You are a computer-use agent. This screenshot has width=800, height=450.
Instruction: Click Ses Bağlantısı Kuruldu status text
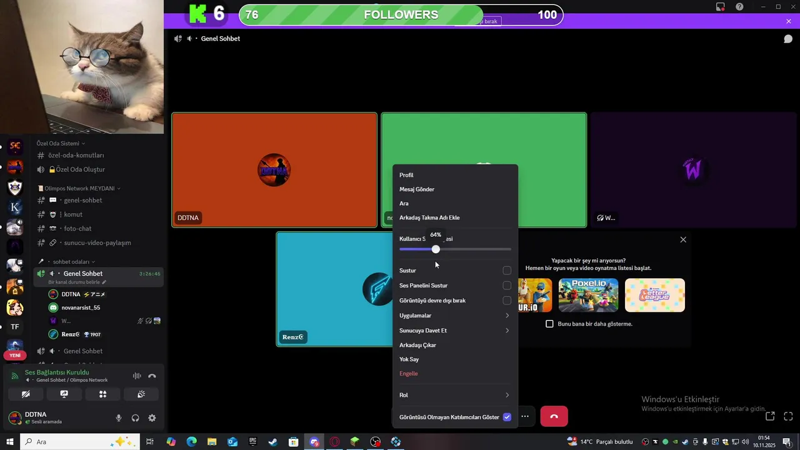[x=57, y=372]
